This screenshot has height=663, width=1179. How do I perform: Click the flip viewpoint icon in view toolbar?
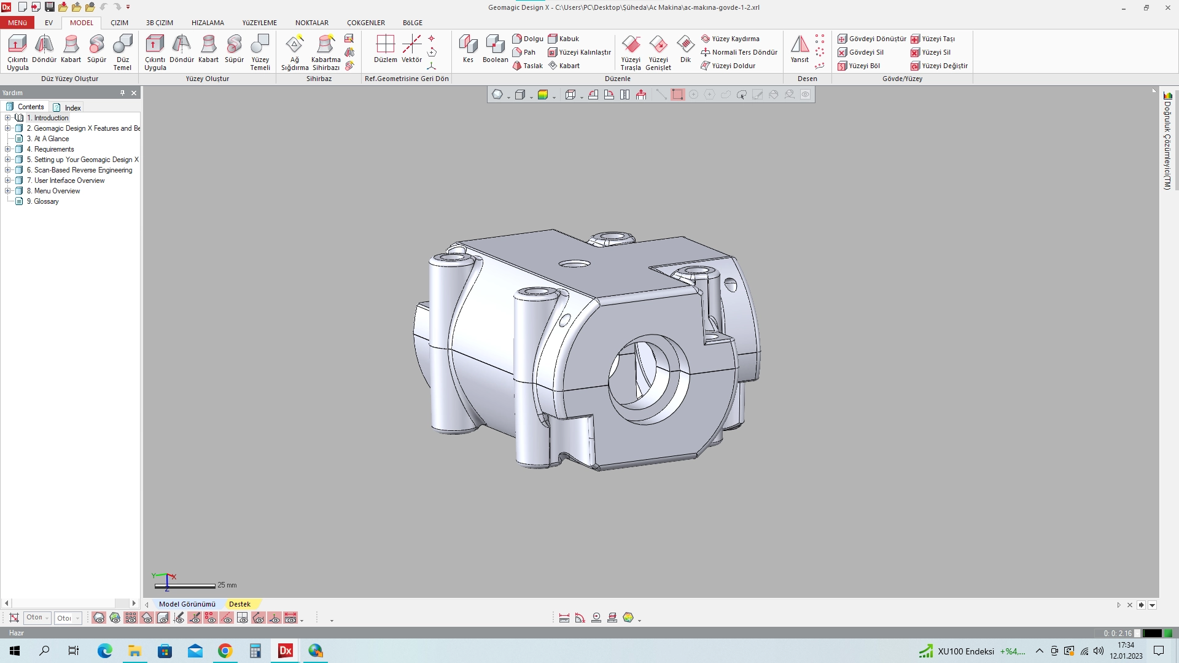point(625,95)
